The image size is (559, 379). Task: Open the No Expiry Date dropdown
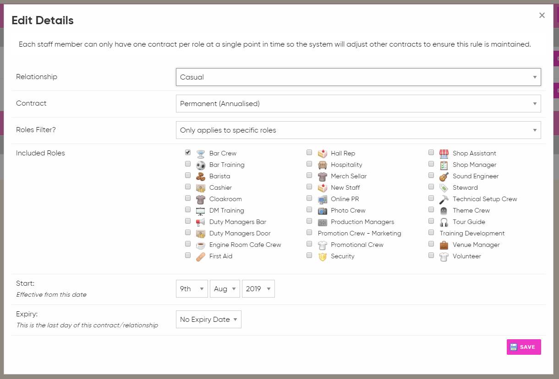tap(208, 320)
